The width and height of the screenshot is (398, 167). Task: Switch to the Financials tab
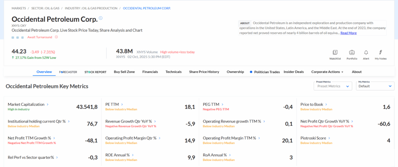[150, 72]
